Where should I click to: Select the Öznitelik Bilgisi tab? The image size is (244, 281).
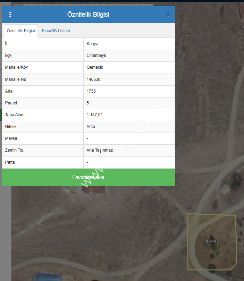[21, 31]
